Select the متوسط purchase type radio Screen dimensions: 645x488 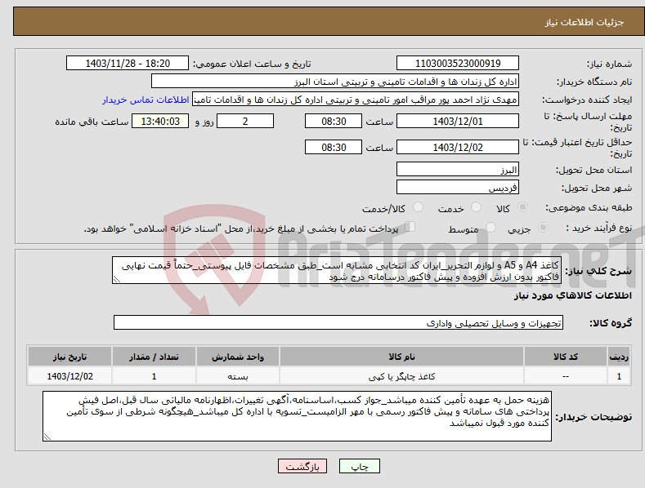490,228
